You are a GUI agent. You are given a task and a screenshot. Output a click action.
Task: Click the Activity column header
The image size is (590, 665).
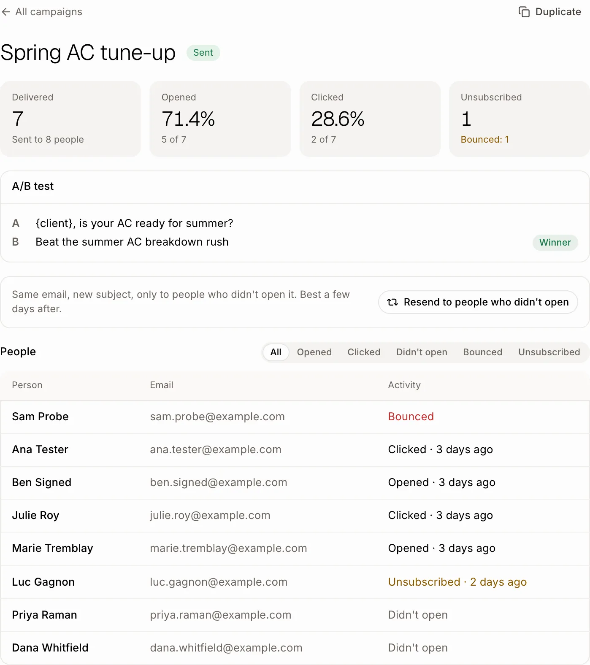[x=404, y=385]
